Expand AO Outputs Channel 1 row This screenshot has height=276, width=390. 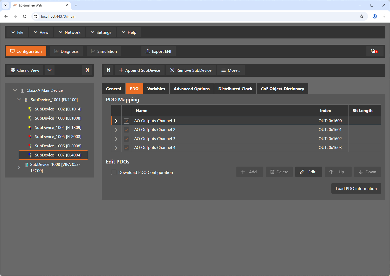(x=116, y=121)
